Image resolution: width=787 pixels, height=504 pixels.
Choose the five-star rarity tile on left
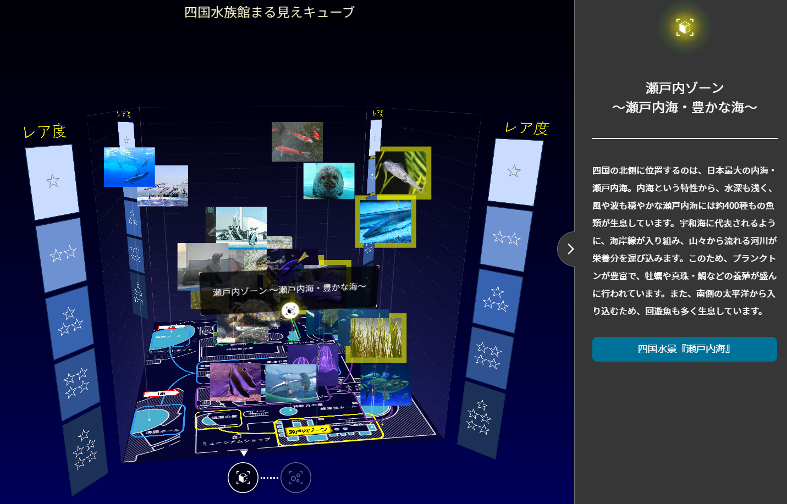(85, 450)
